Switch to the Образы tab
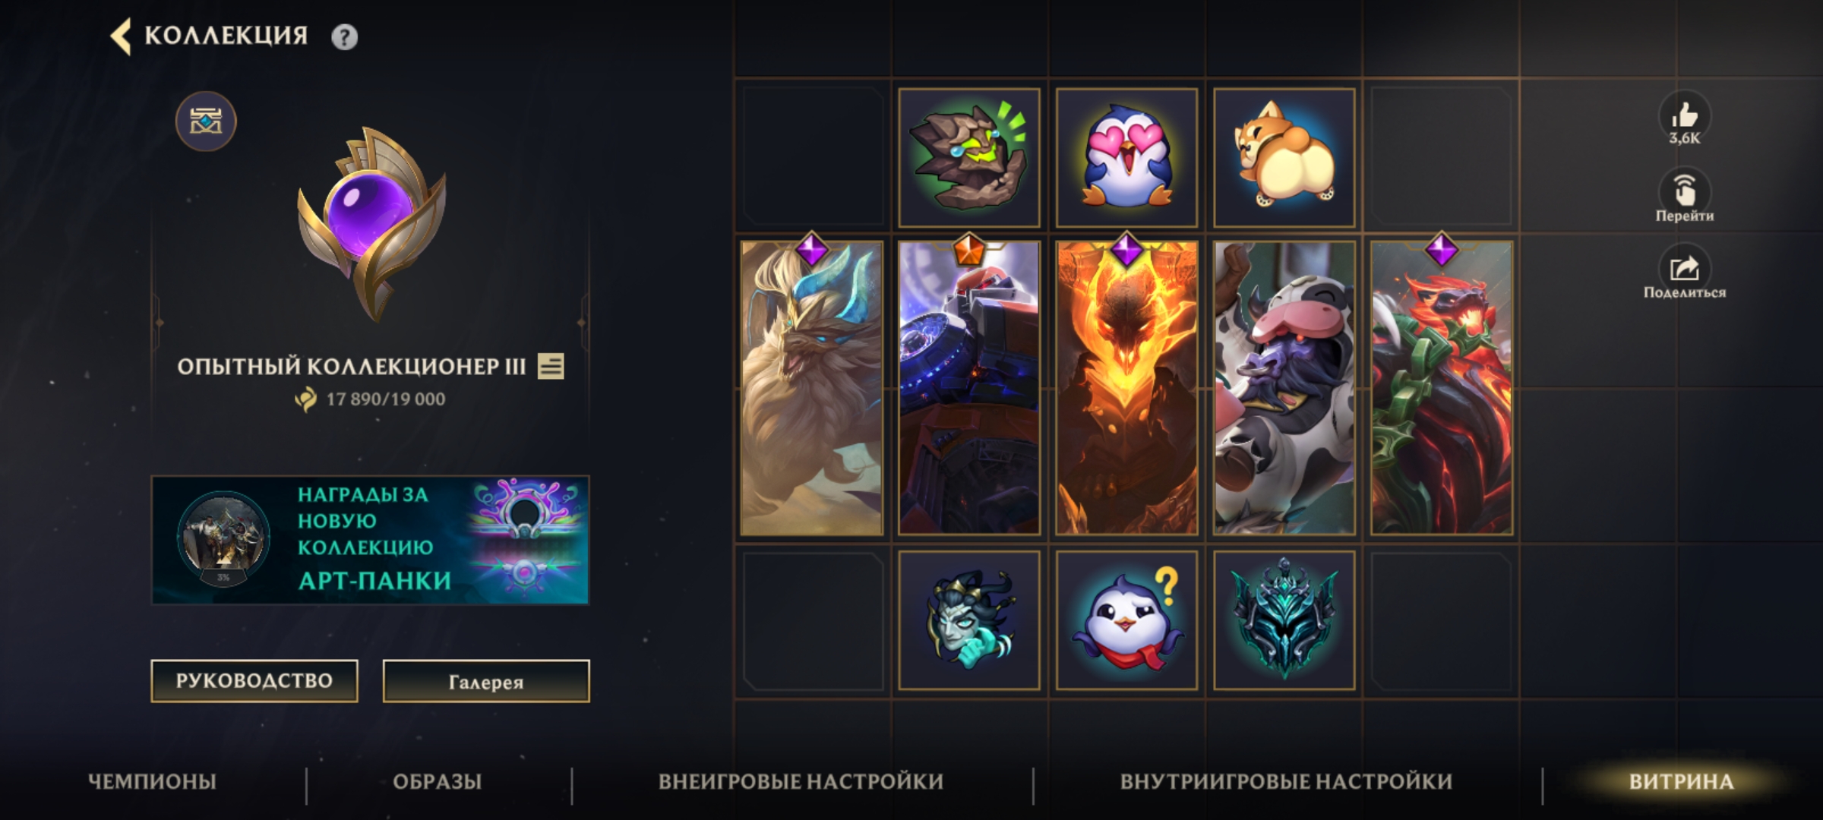 [x=438, y=781]
